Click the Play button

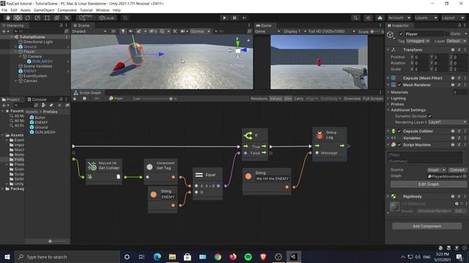point(224,18)
